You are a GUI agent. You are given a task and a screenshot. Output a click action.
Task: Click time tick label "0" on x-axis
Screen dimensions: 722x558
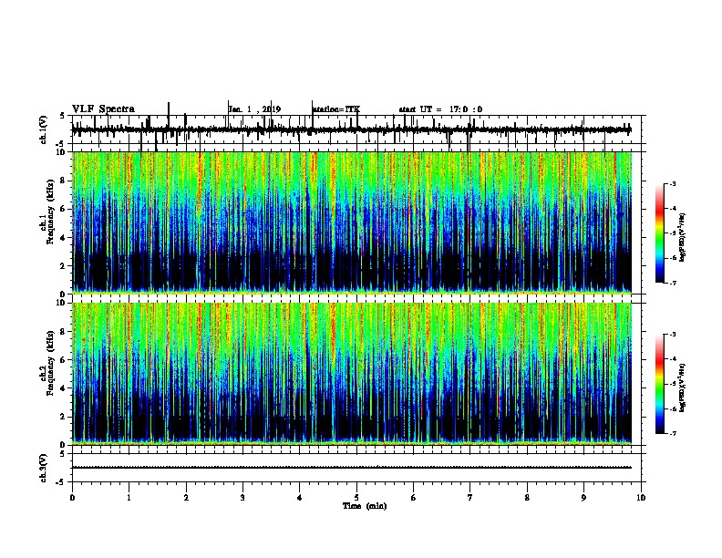pos(72,498)
